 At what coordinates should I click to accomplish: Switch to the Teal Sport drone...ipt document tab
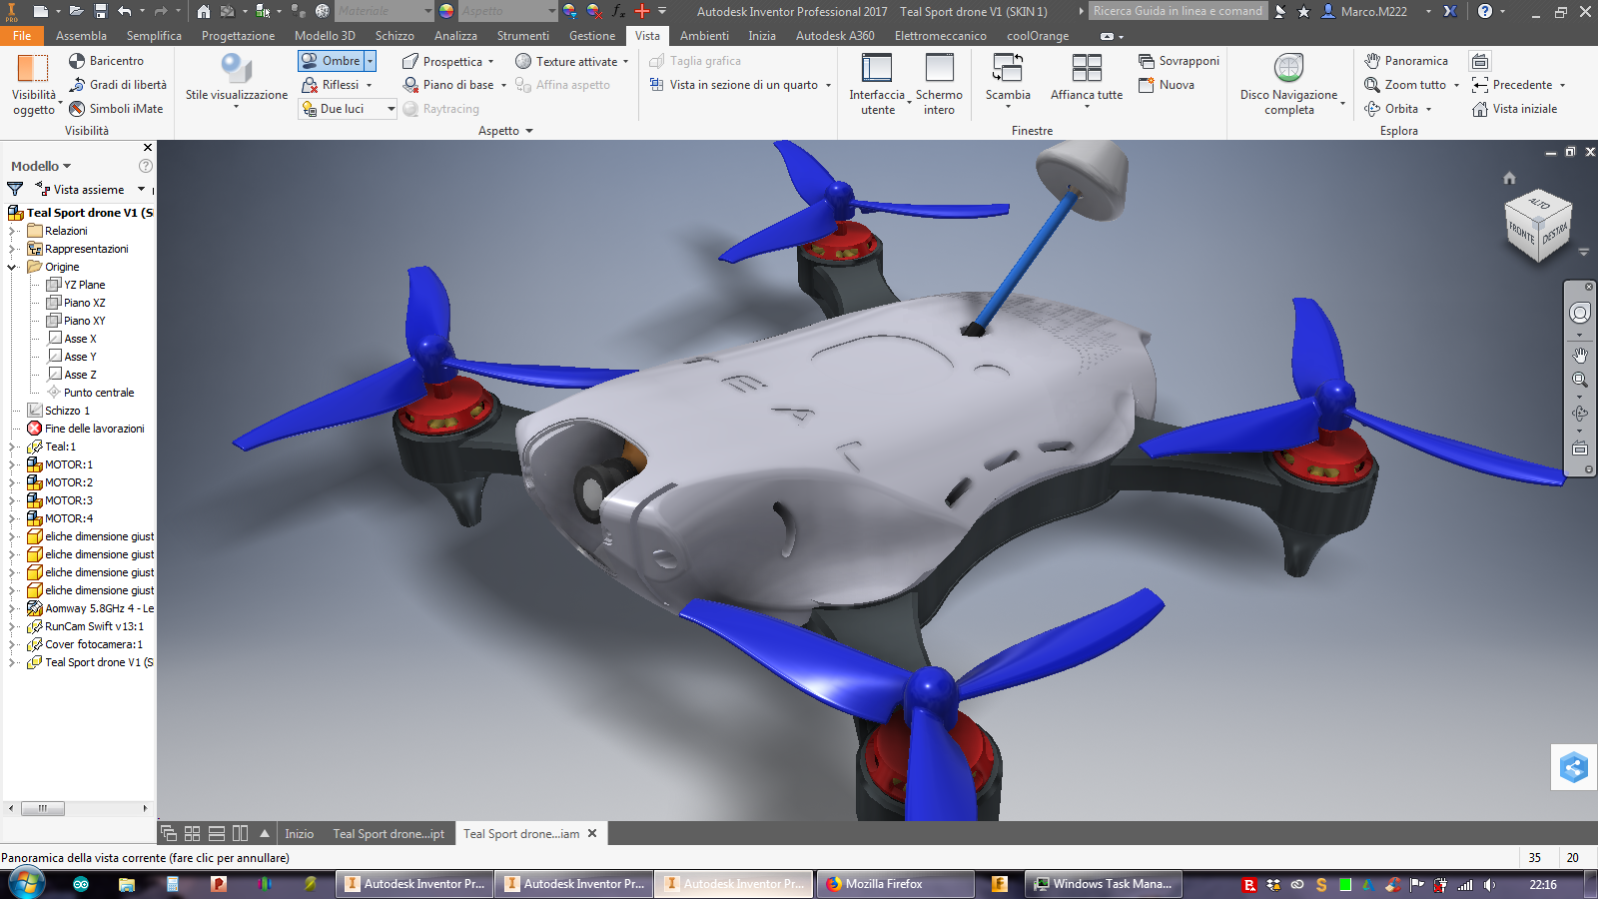coord(389,834)
